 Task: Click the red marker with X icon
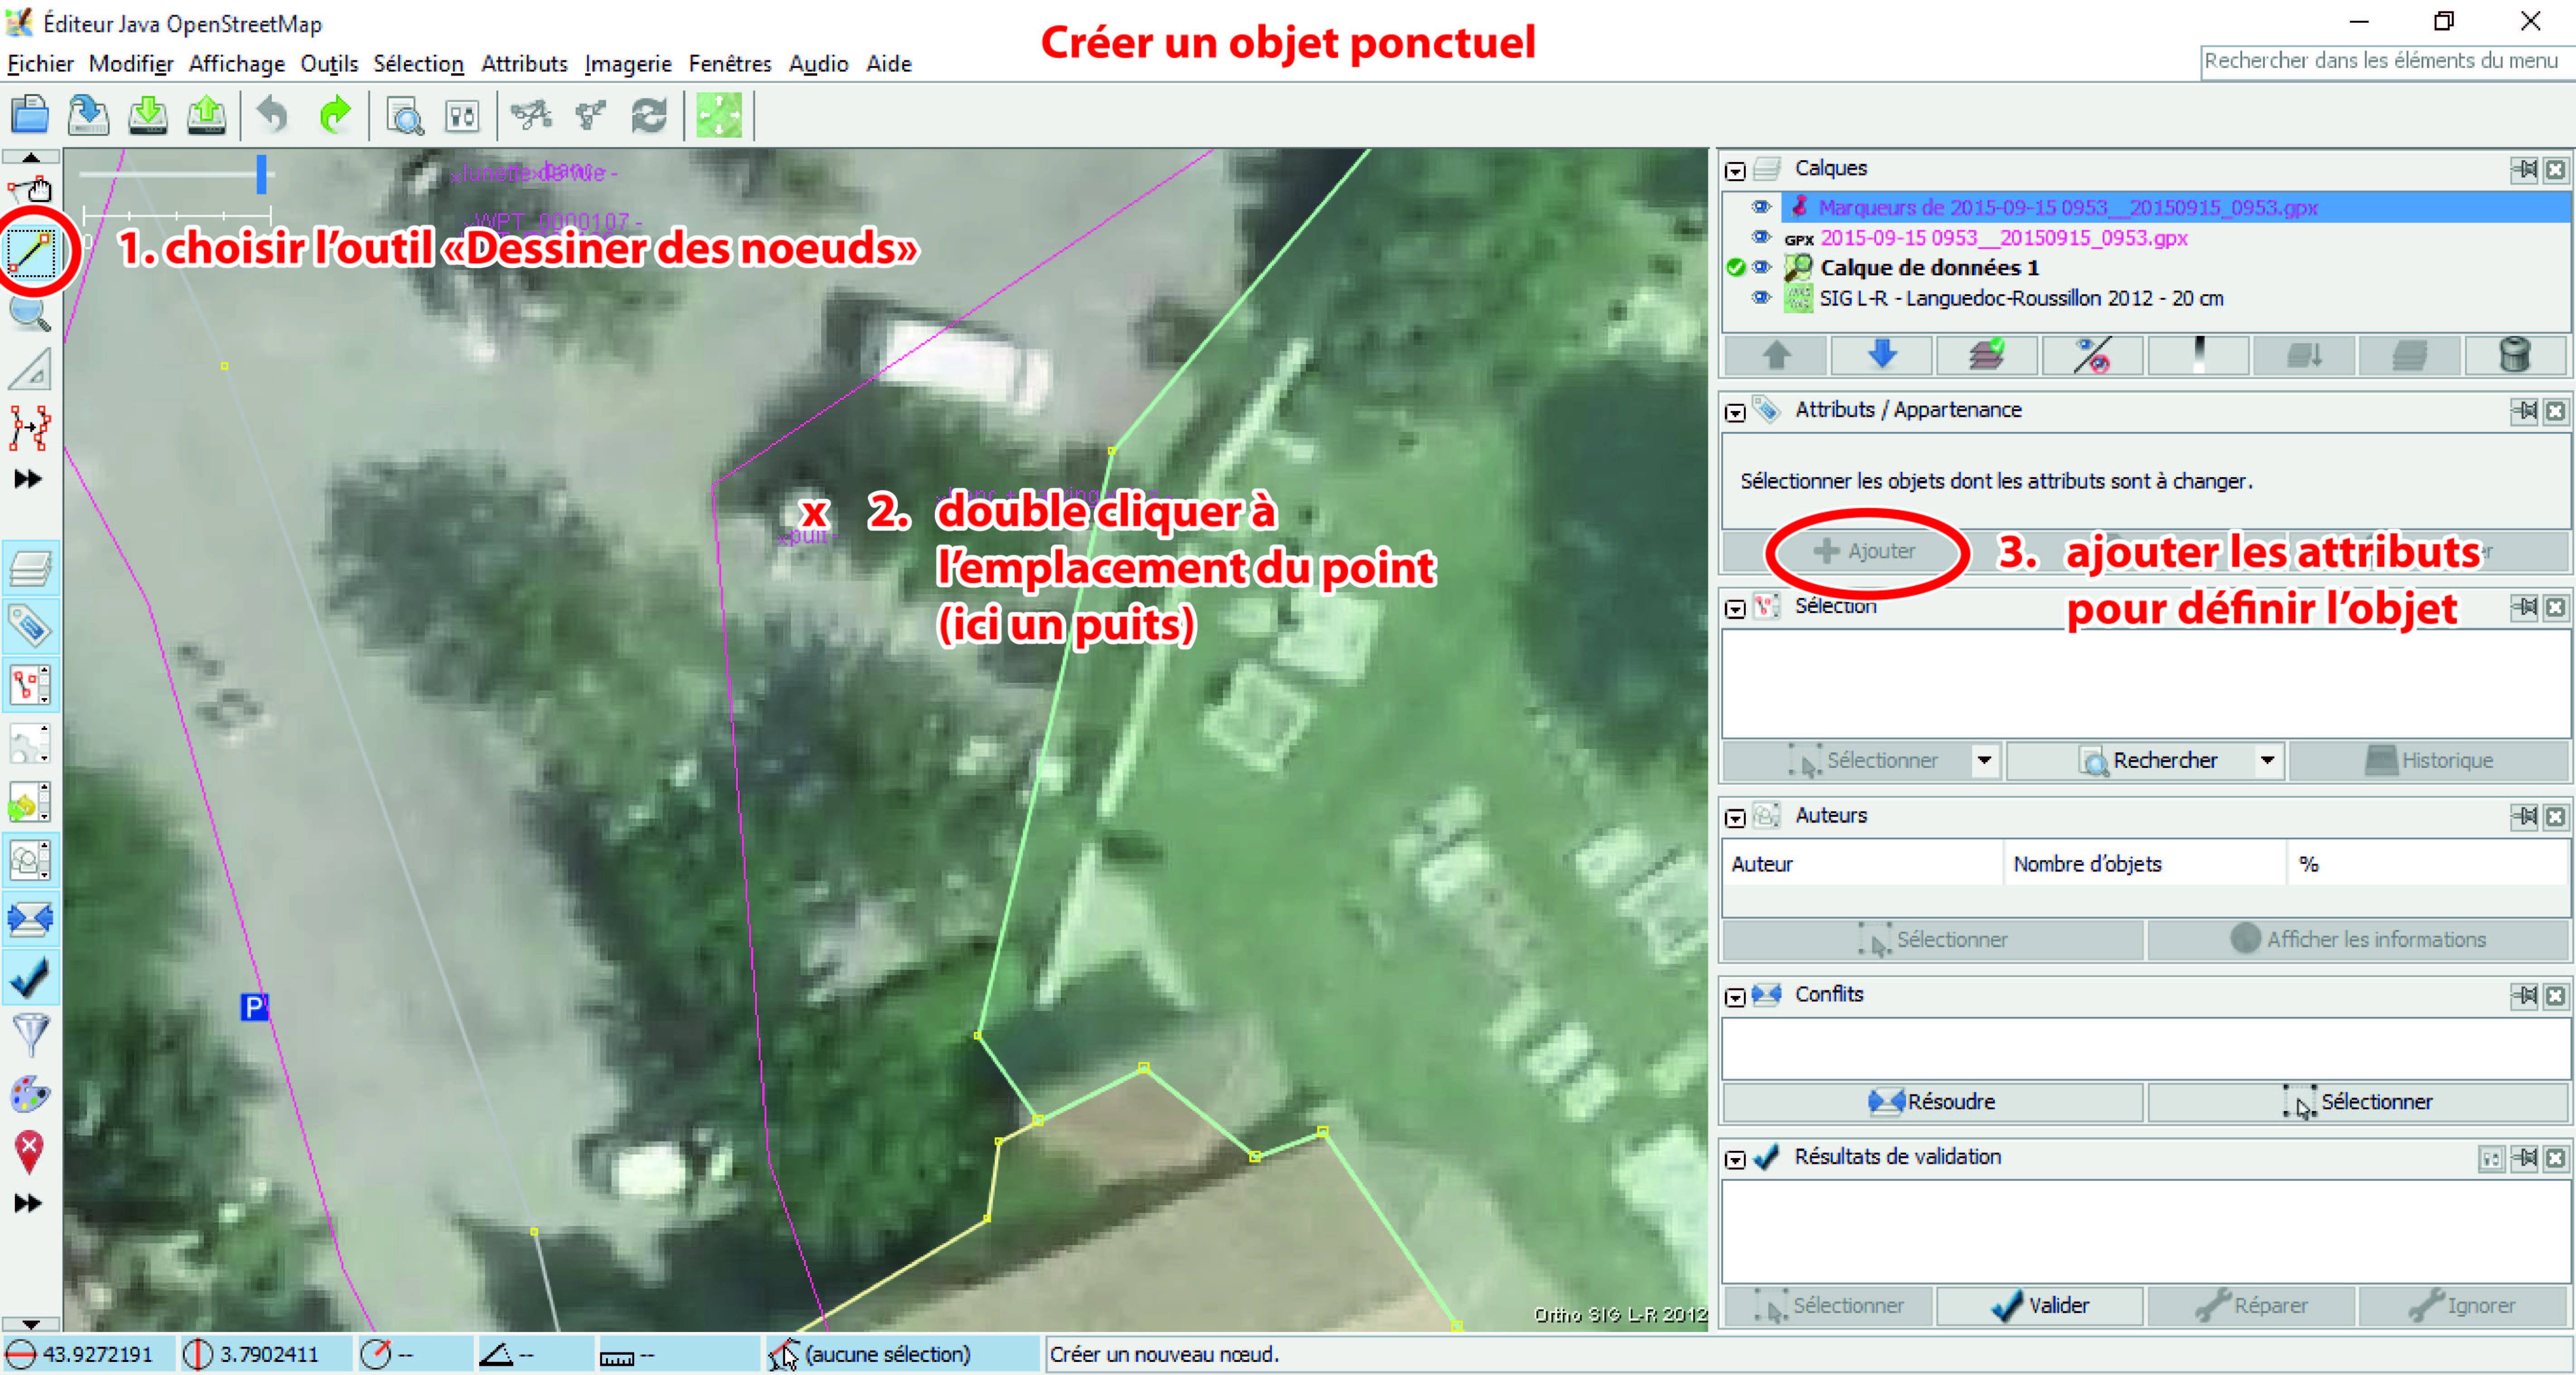point(30,1152)
